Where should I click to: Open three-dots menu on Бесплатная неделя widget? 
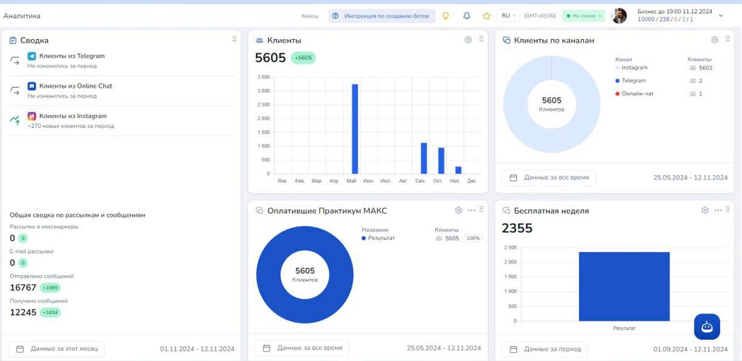718,210
